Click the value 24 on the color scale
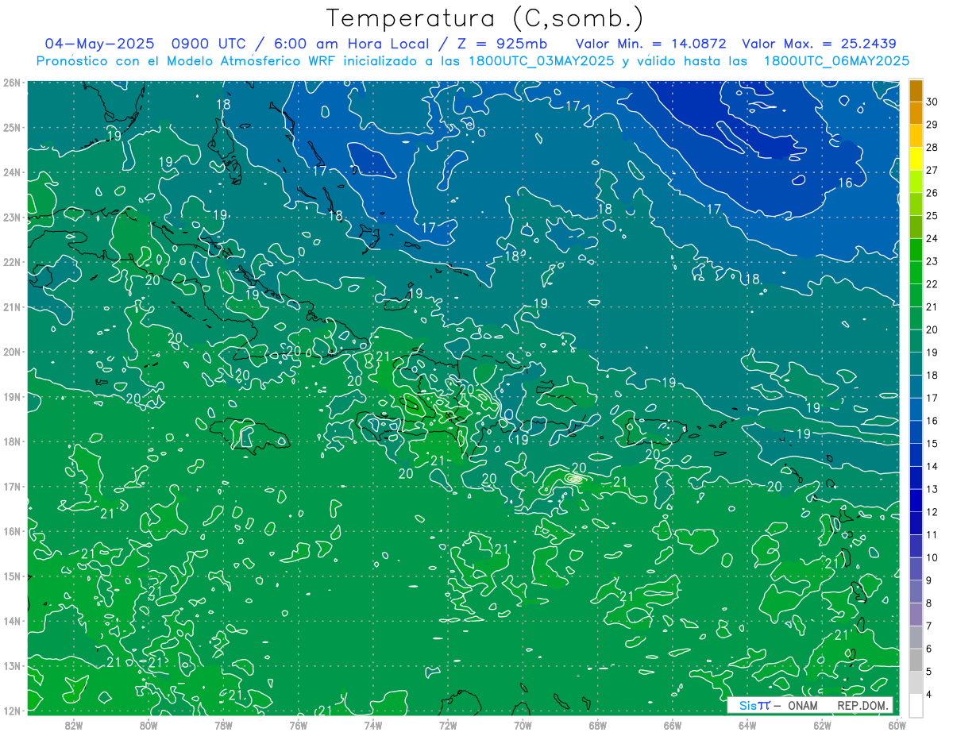 (x=932, y=238)
